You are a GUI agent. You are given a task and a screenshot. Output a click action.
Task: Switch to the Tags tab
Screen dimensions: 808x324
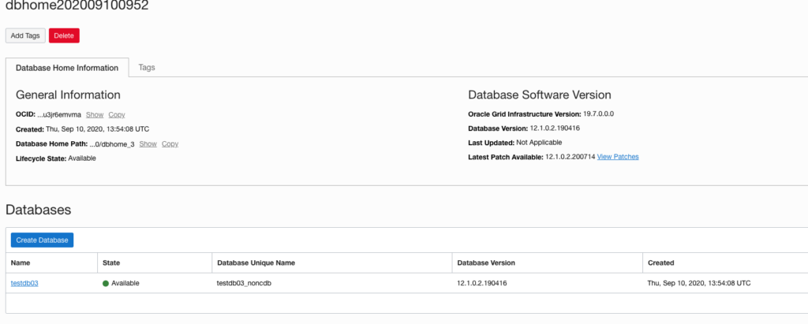pos(147,68)
